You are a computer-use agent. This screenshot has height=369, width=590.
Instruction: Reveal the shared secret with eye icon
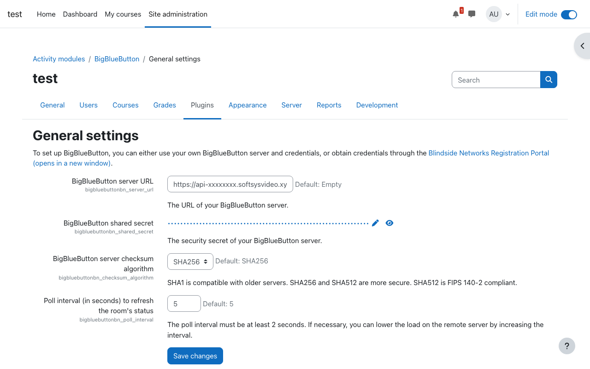[x=389, y=223]
